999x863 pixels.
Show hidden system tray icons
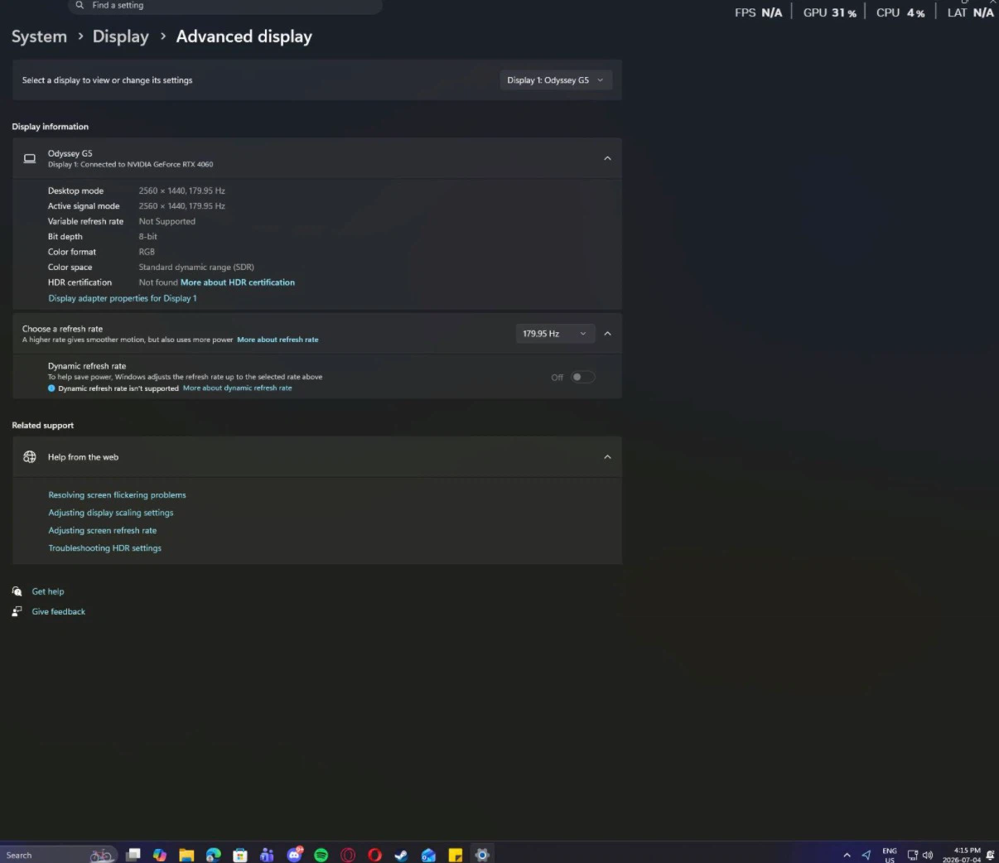point(847,855)
